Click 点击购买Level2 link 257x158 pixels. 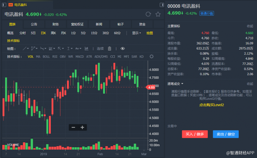pyautogui.click(x=211, y=105)
